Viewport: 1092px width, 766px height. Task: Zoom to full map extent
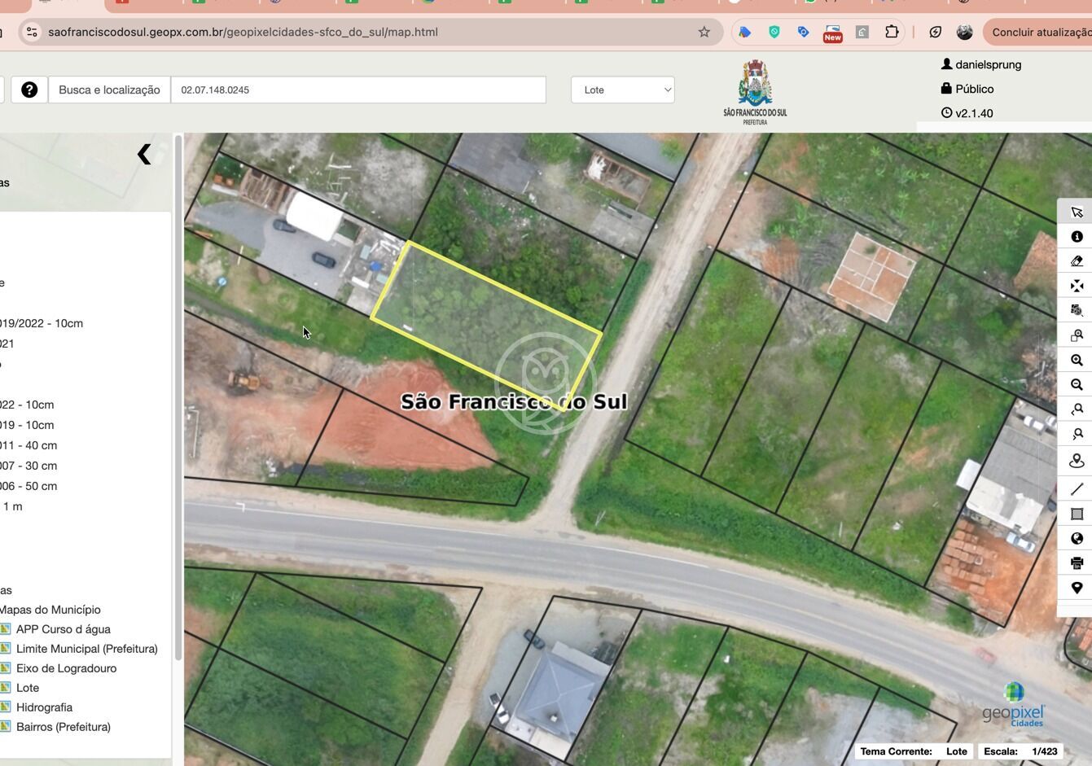(1077, 286)
